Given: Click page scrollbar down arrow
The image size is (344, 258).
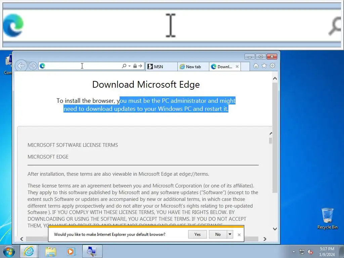Looking at the screenshot, I should pos(275,229).
